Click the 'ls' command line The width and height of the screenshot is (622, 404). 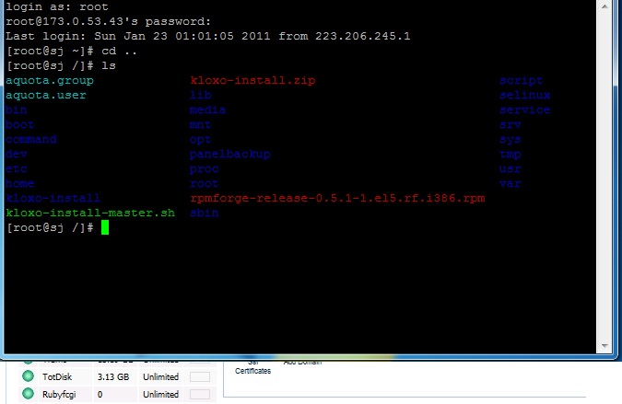[x=61, y=65]
